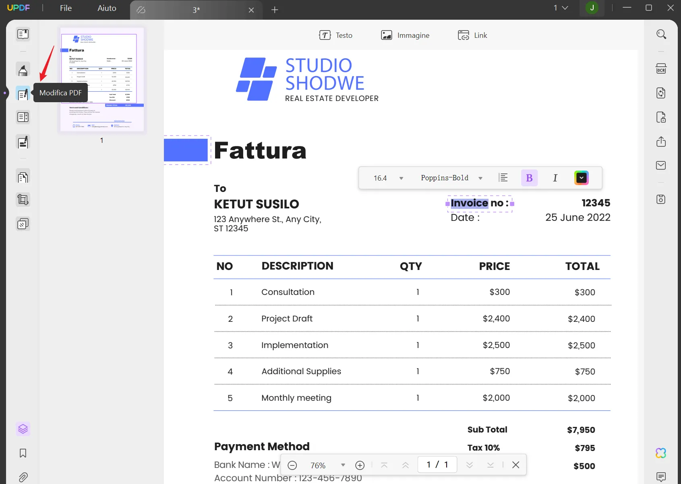Image resolution: width=681 pixels, height=484 pixels.
Task: Open the fill and sign tool icon
Action: coord(23,142)
